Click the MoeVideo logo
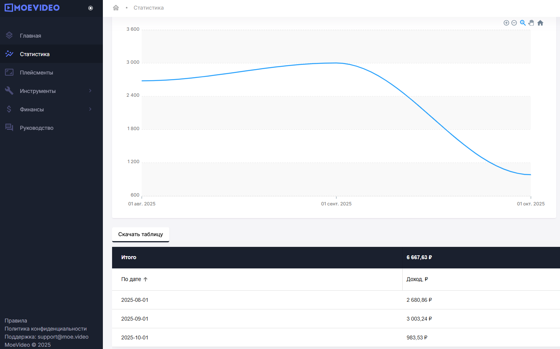The width and height of the screenshot is (560, 349). pos(32,8)
